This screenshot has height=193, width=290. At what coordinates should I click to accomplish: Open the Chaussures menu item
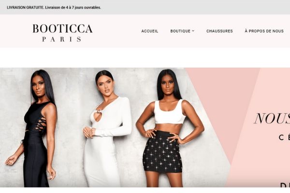pos(219,31)
